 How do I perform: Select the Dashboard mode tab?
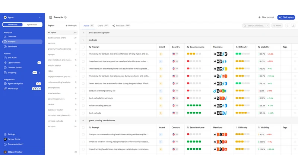(x=13, y=25)
